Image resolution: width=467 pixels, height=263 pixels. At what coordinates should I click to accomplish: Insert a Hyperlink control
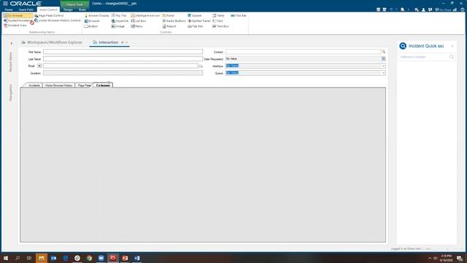pos(120,21)
